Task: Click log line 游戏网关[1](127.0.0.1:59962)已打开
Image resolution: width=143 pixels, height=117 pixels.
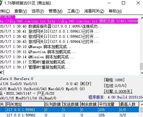Action: click(49, 36)
